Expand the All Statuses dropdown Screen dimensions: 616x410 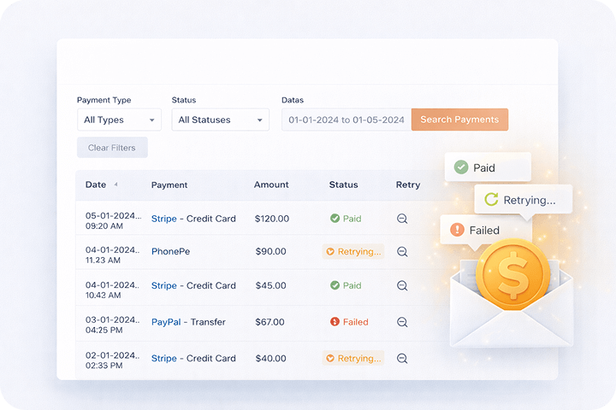point(220,120)
